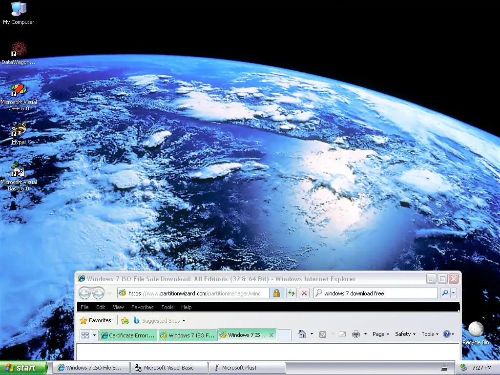Click the search box with 'windows 7 download free'

375,293
